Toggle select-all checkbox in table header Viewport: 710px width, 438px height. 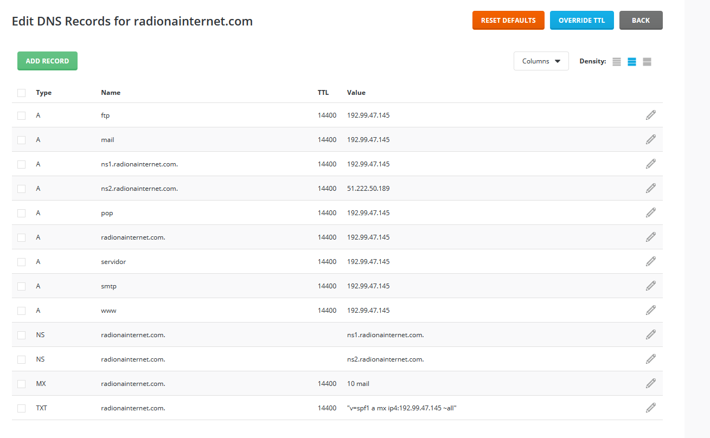pyautogui.click(x=22, y=93)
